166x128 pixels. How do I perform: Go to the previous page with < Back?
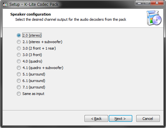point(96,119)
